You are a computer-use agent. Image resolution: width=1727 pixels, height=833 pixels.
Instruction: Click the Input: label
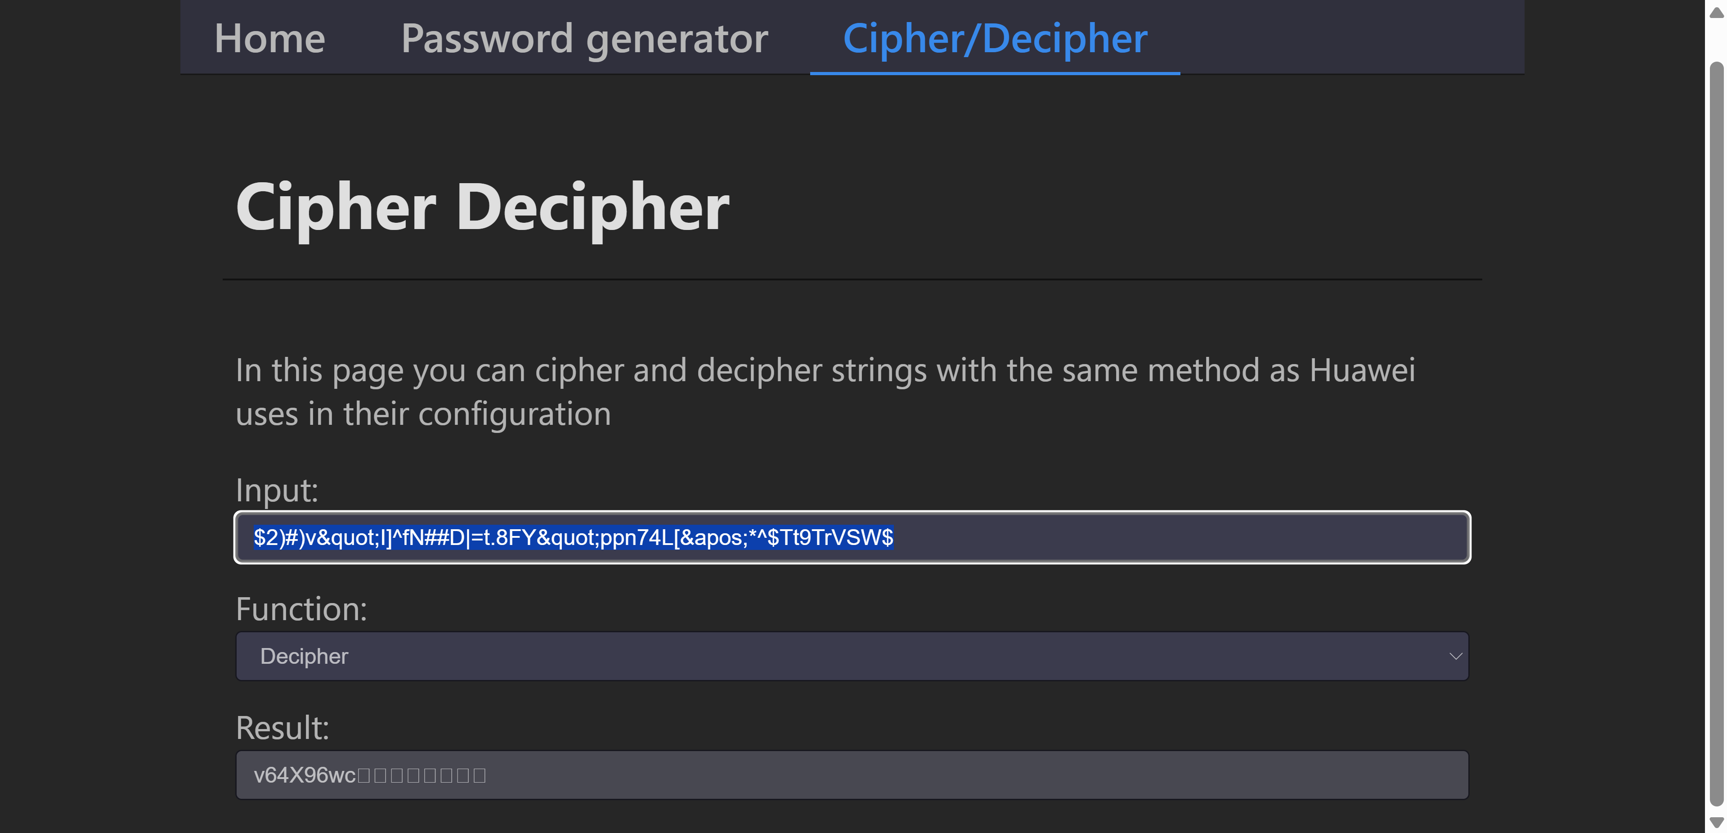276,490
